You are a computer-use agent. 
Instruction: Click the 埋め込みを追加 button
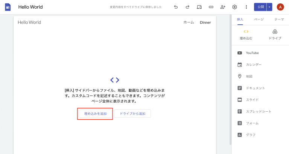click(95, 114)
